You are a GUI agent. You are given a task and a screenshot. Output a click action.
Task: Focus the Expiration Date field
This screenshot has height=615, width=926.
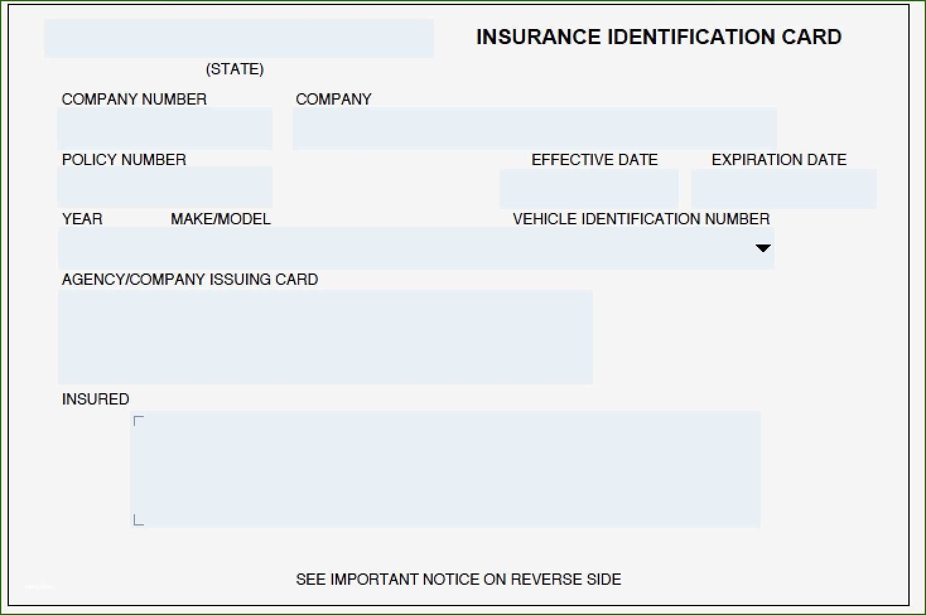(x=783, y=189)
